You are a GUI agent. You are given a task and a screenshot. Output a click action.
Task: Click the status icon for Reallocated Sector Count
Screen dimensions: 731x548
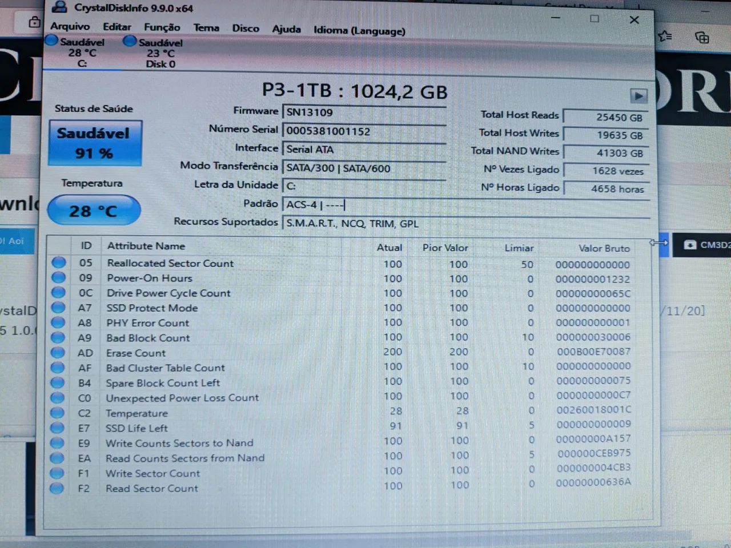(x=58, y=263)
